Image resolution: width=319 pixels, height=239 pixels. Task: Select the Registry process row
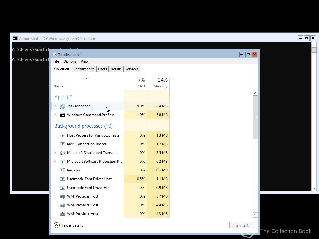coord(111,170)
